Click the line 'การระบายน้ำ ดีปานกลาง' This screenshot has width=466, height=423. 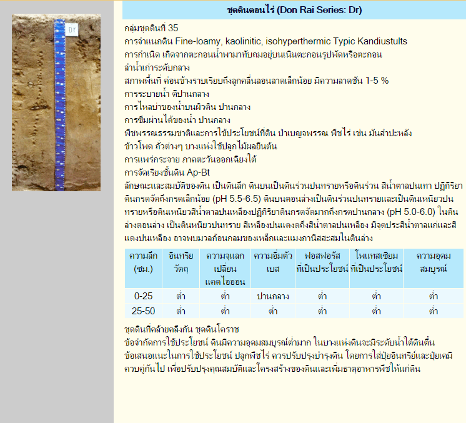tap(167, 94)
